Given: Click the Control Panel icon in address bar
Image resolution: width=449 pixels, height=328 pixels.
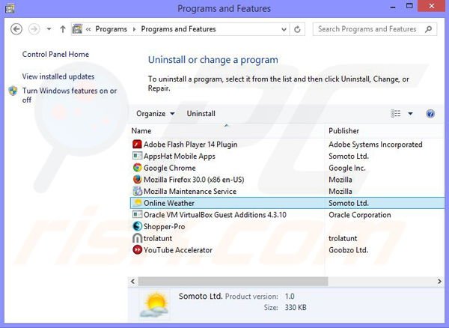Looking at the screenshot, I should pos(77,29).
